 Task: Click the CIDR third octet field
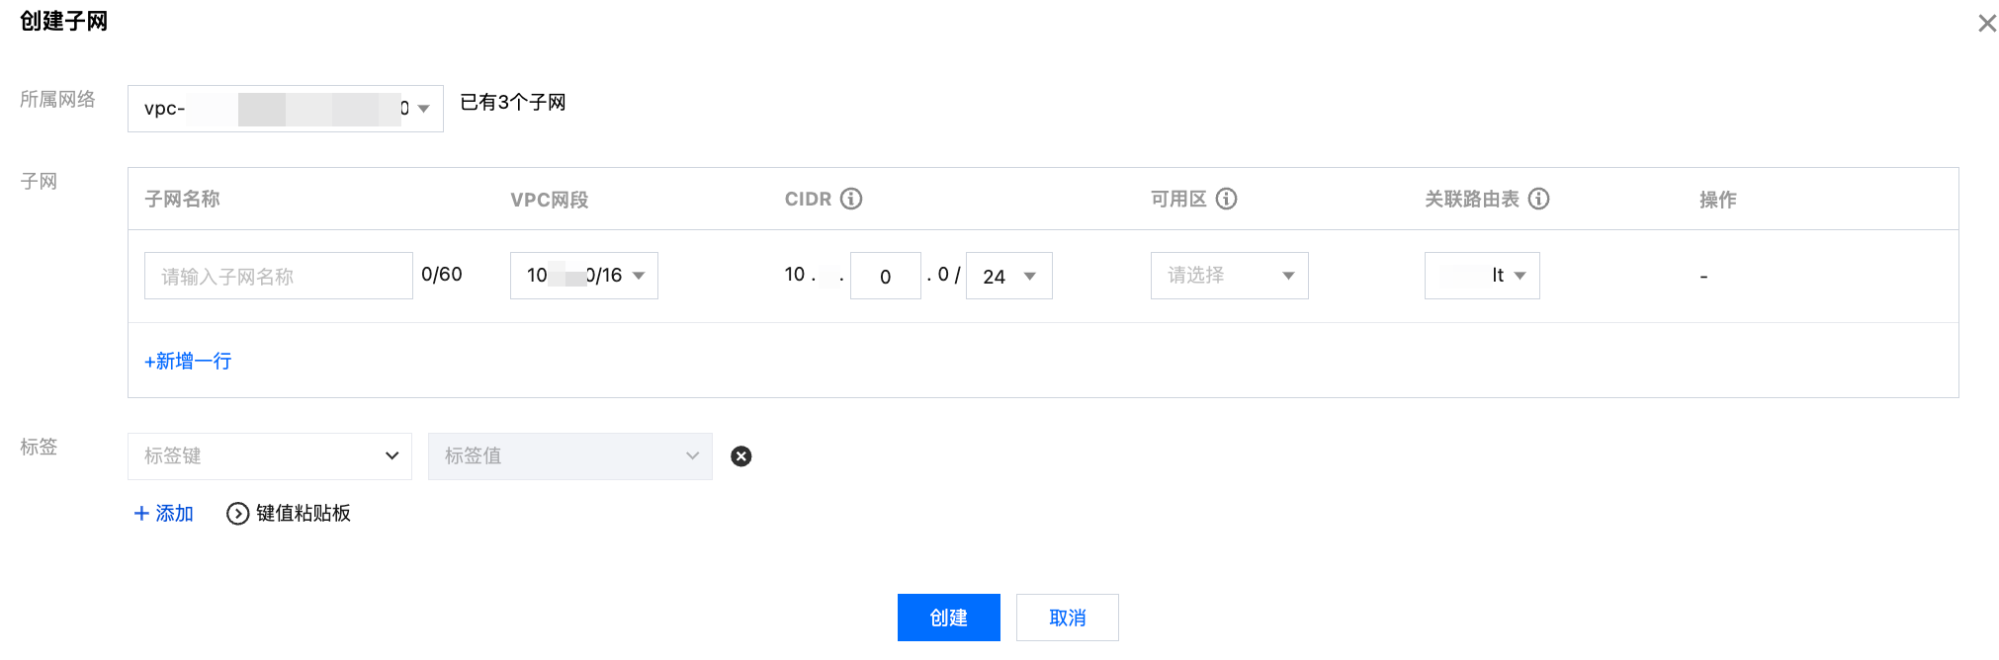(x=885, y=276)
